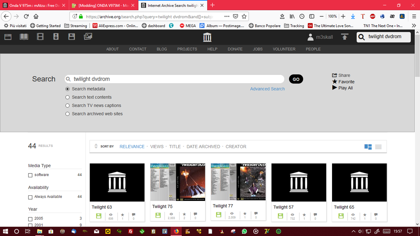This screenshot has width=420, height=236.
Task: Toggle the sort direction arrows beside SORT BY
Action: pos(96,146)
